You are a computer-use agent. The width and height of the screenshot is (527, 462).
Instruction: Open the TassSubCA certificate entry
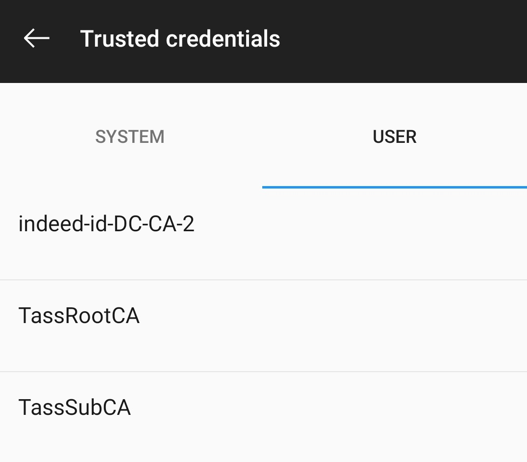(75, 408)
